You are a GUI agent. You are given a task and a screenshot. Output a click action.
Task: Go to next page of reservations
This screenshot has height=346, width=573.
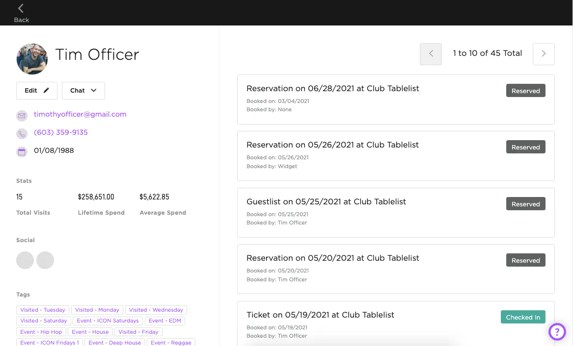coord(544,54)
